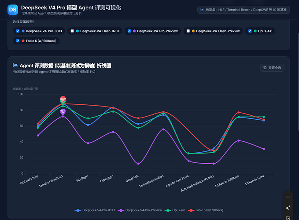The image size is (299, 220).
Task: Hide DeepSeek-V4-Pro-Preview via chart legend
Action: click(140, 210)
